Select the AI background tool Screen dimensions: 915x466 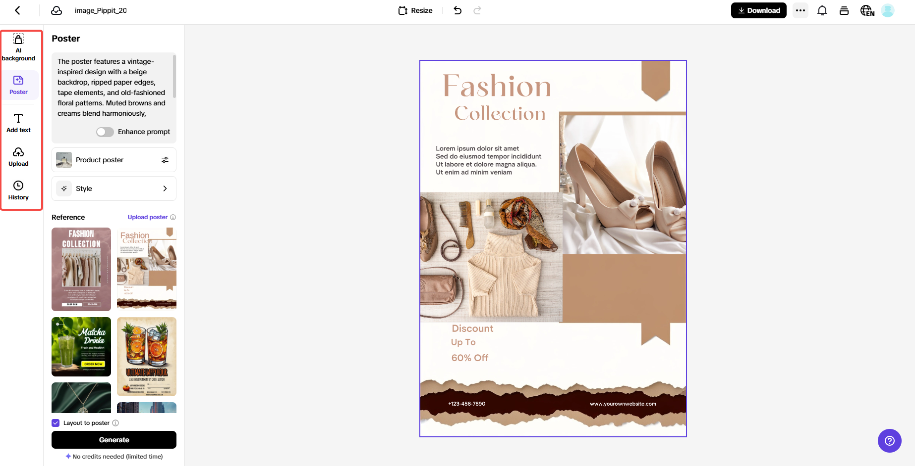coord(18,47)
